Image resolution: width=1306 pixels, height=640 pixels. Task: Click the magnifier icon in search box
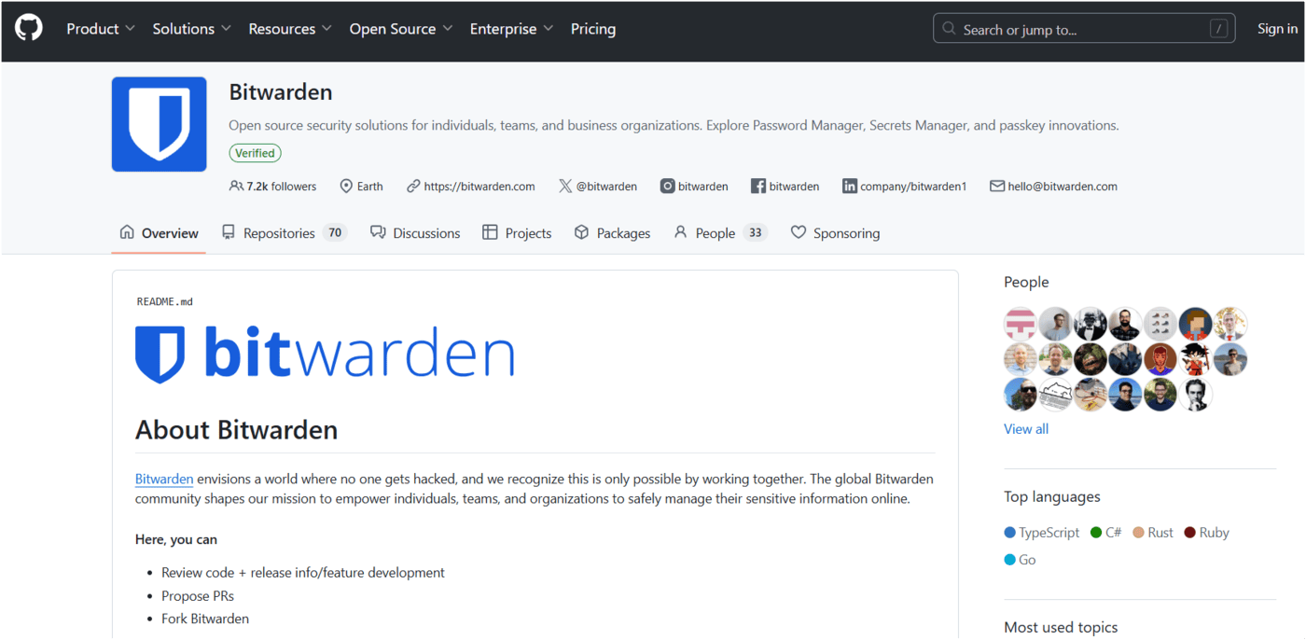click(x=950, y=29)
